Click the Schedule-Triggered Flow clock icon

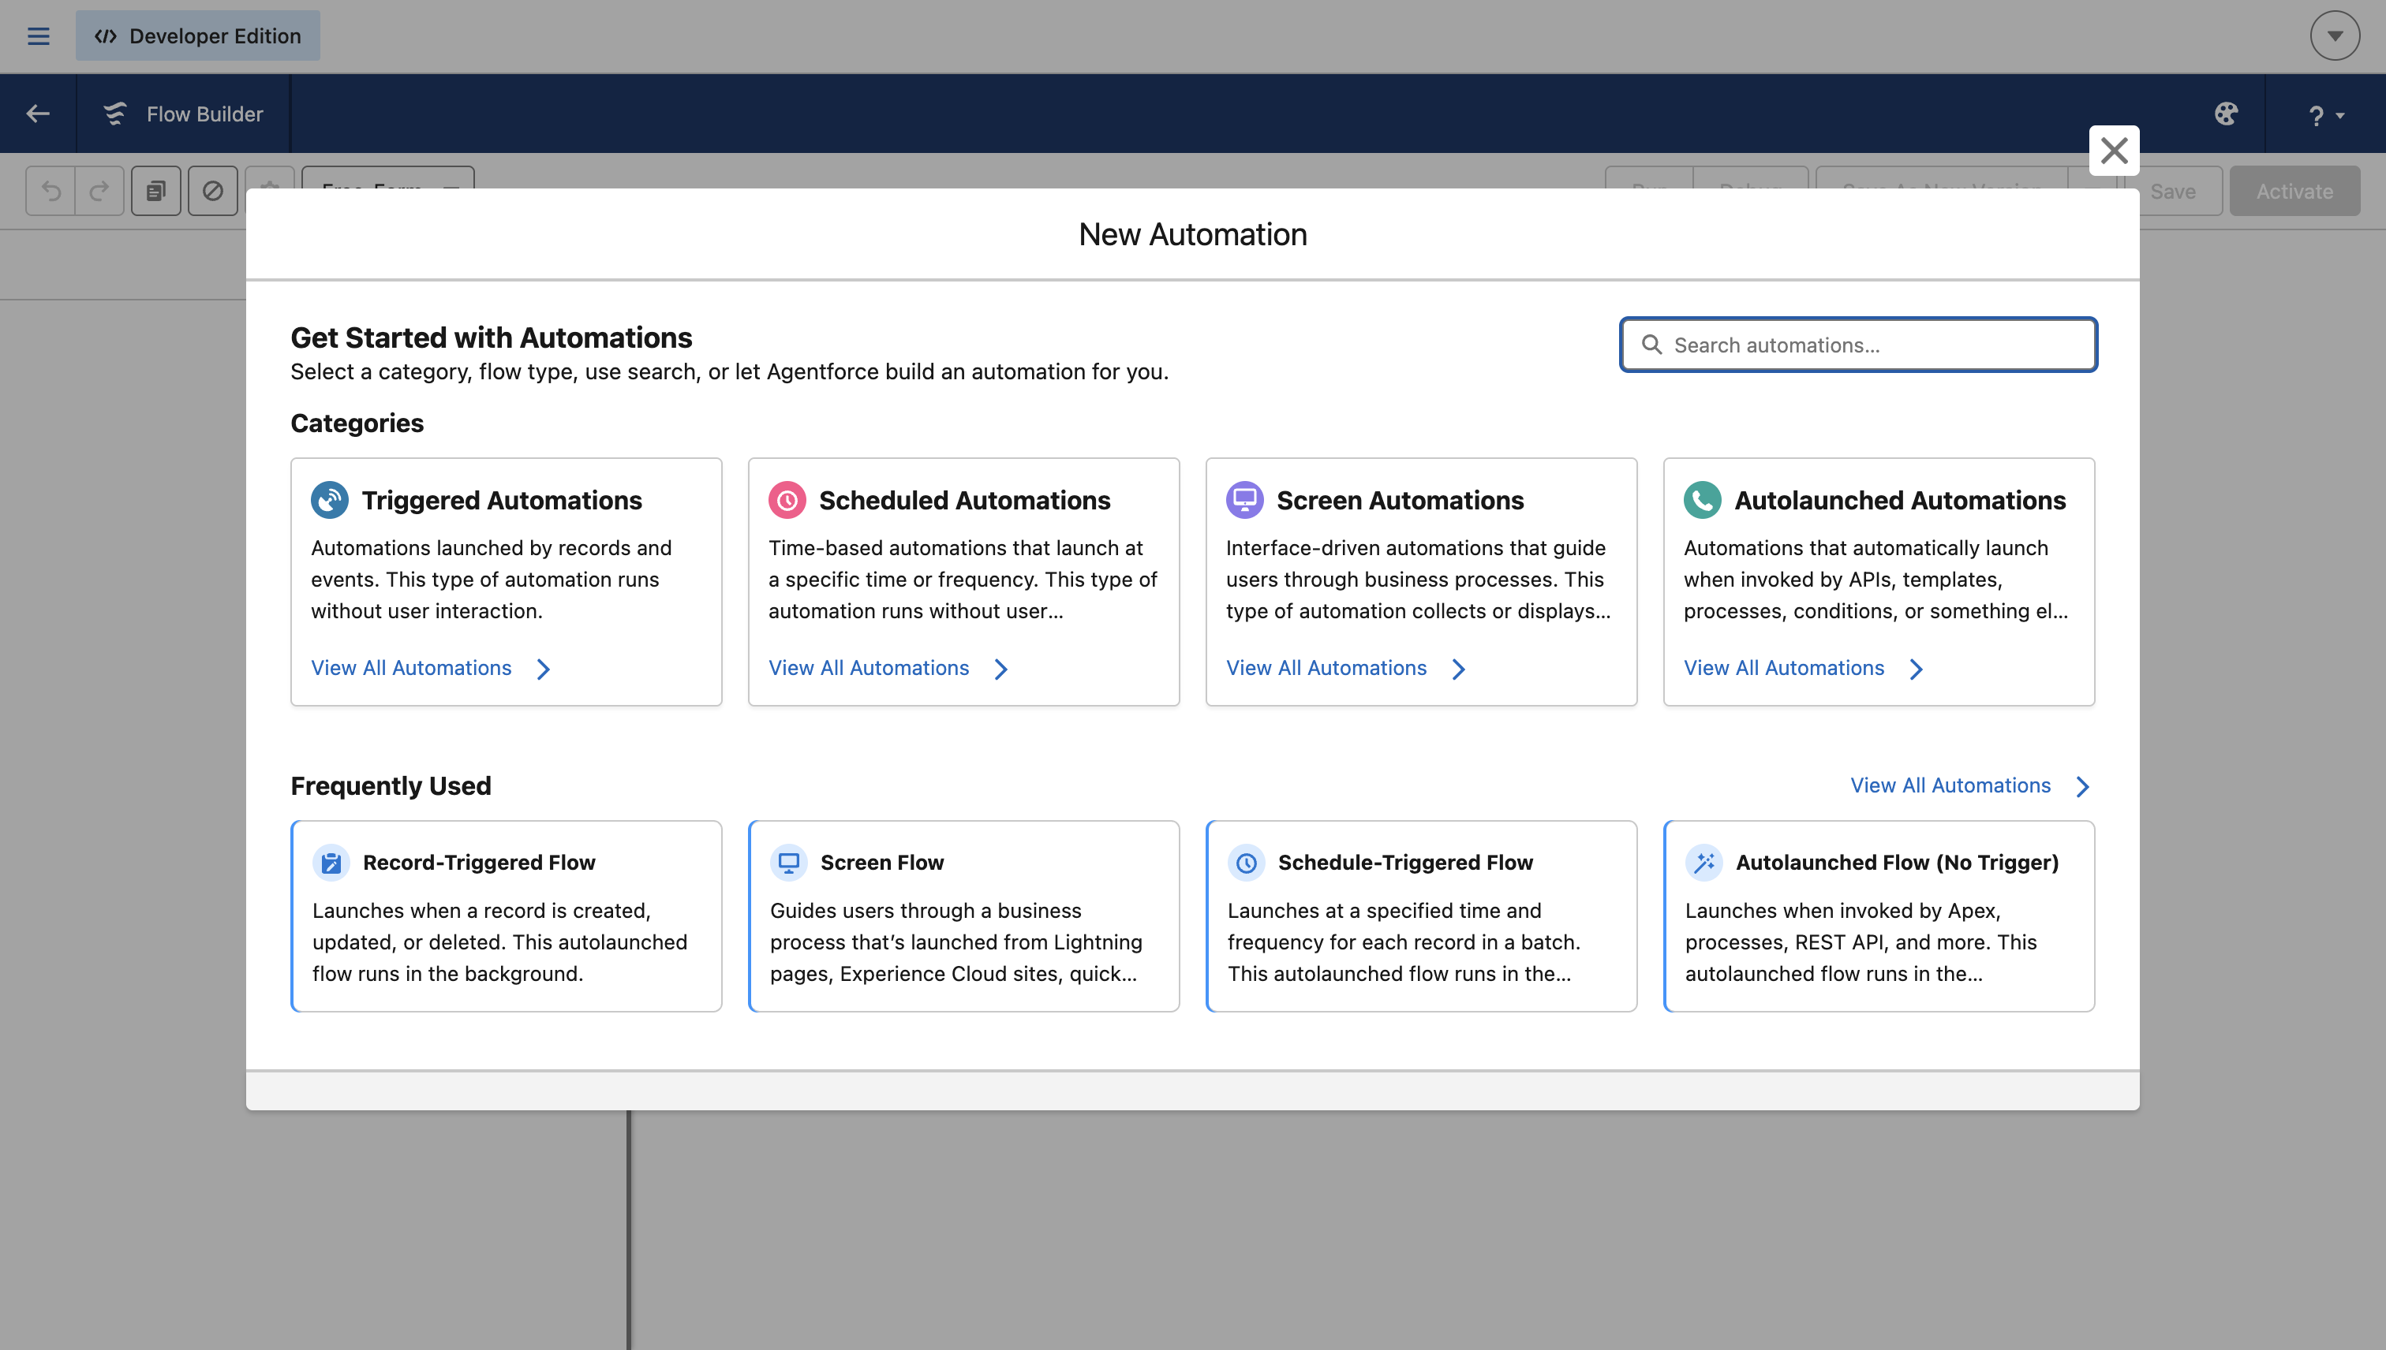tap(1246, 863)
